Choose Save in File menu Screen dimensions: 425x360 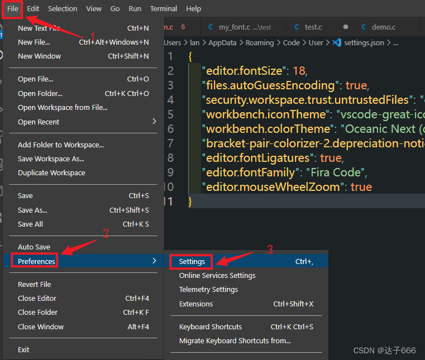click(x=83, y=195)
